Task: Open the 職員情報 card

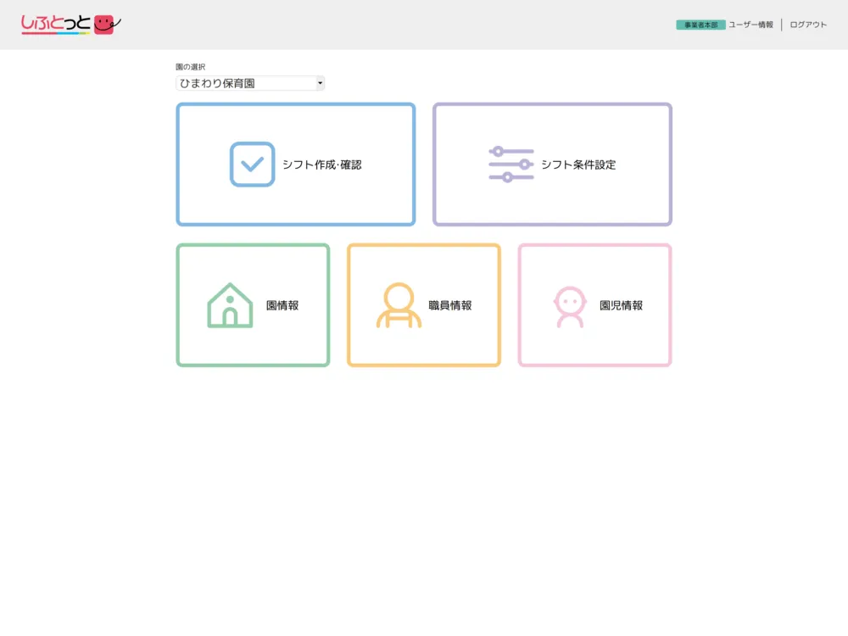Action: [x=424, y=305]
